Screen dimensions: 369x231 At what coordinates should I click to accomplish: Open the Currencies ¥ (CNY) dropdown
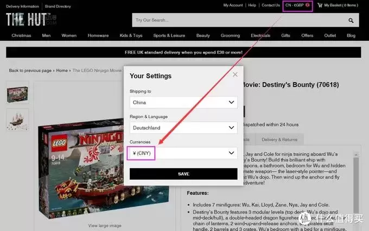(183, 153)
